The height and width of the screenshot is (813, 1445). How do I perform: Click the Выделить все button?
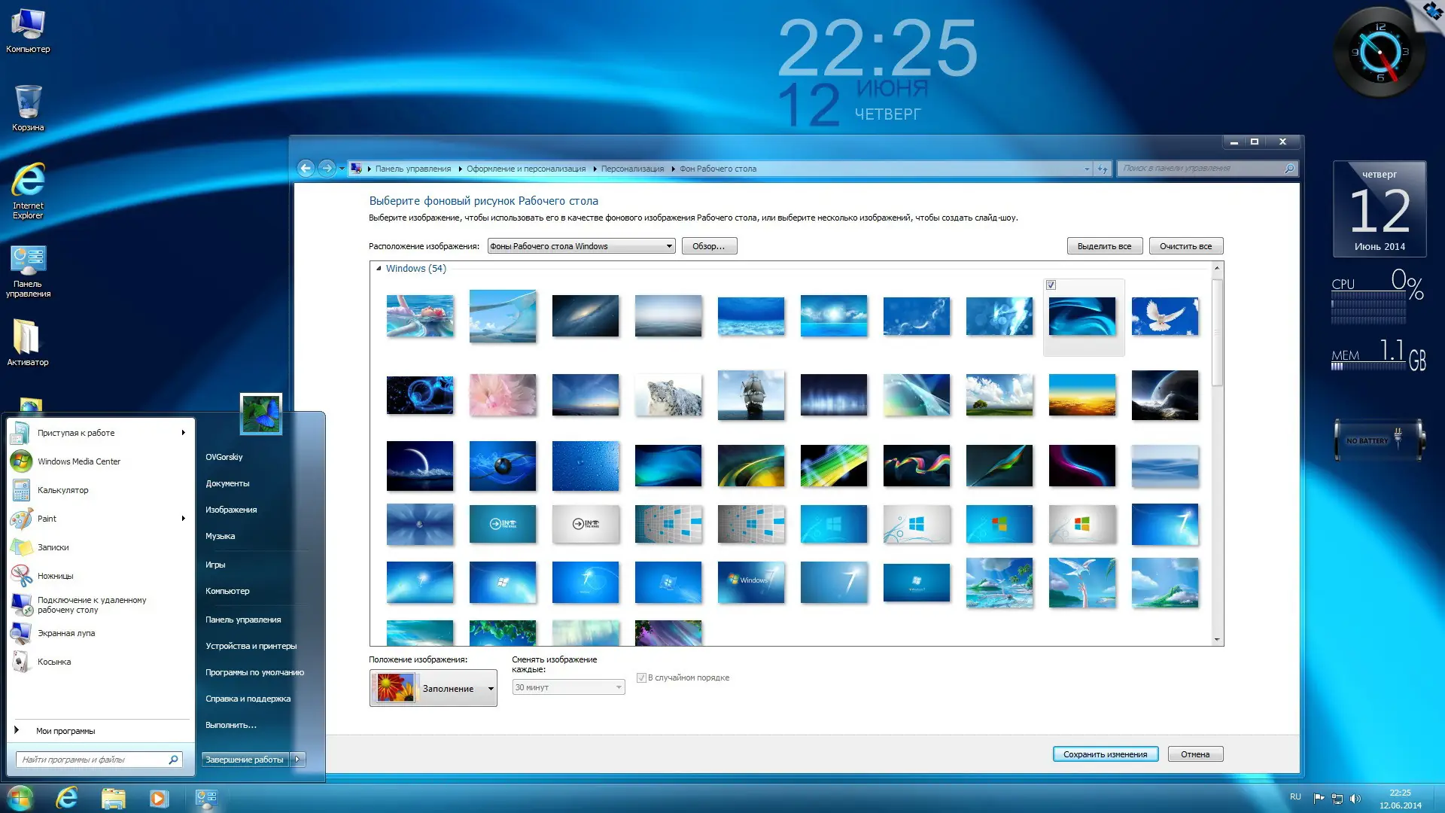[x=1104, y=246]
